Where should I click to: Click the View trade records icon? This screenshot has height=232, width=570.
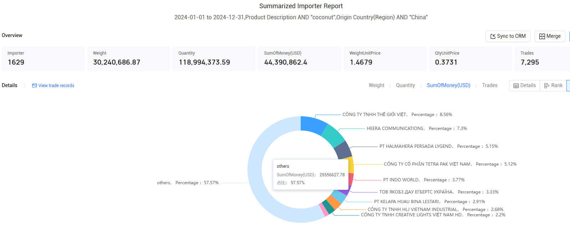tap(35, 86)
